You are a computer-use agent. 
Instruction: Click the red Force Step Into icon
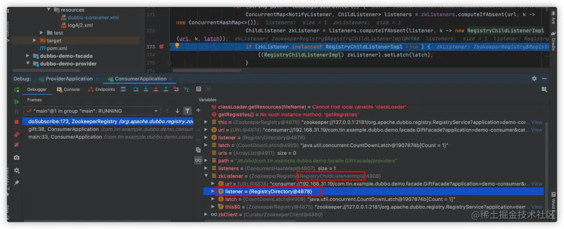156,89
